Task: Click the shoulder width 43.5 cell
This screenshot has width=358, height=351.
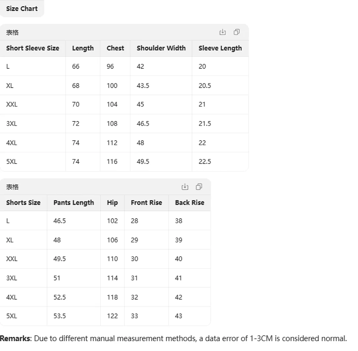Action: pos(161,86)
